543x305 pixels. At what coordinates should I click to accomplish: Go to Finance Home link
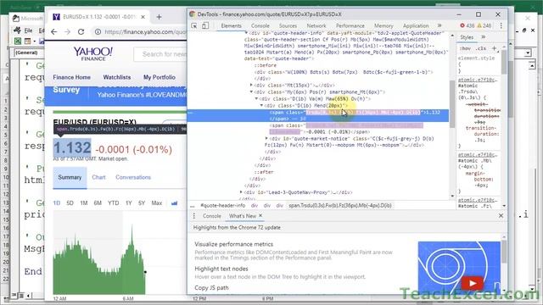[71, 77]
